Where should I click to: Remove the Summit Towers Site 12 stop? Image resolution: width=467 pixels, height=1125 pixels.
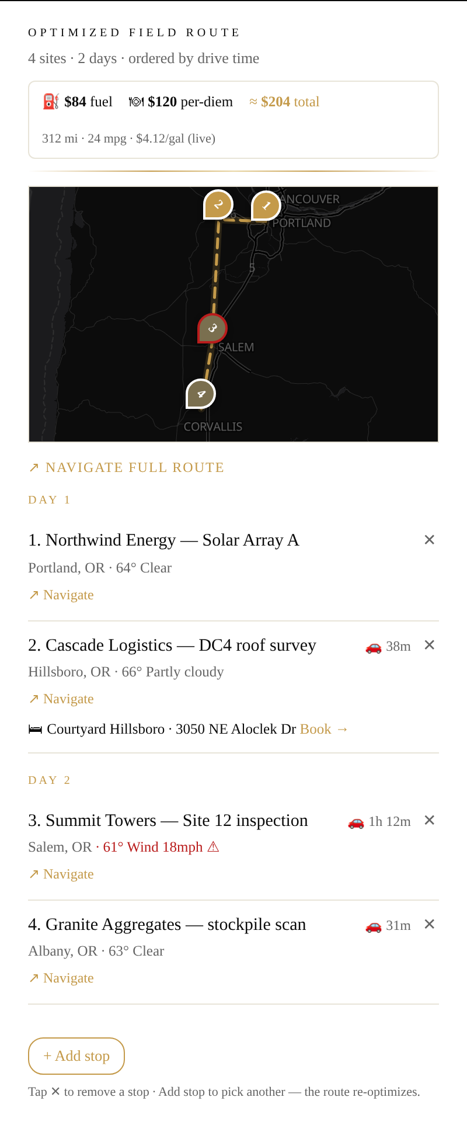tap(430, 820)
